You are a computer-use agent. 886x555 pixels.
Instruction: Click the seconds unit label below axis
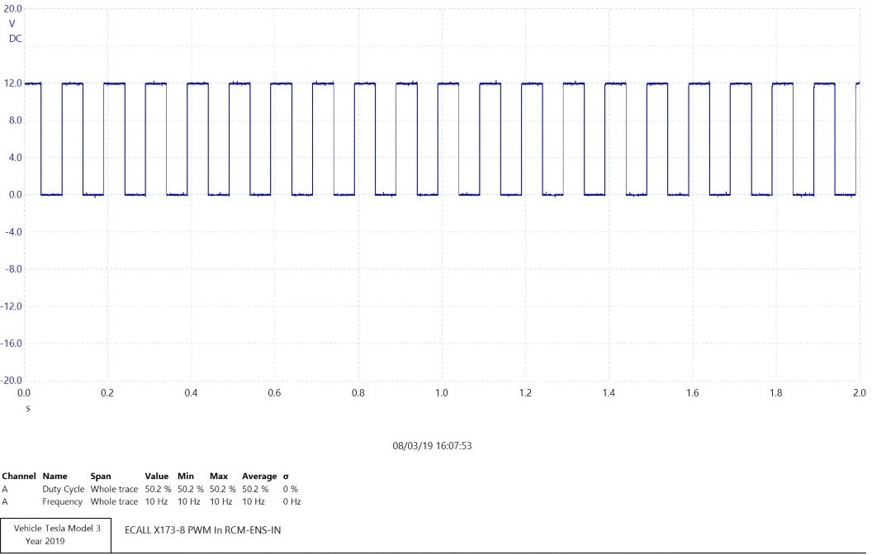coord(28,408)
